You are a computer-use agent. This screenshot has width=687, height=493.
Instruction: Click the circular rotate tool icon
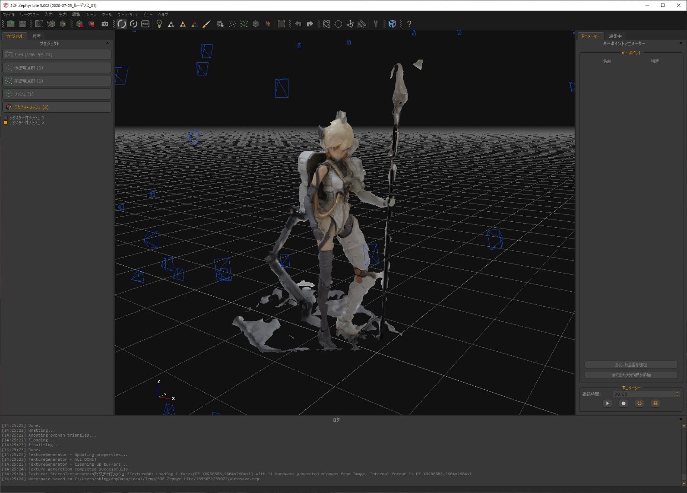click(338, 24)
